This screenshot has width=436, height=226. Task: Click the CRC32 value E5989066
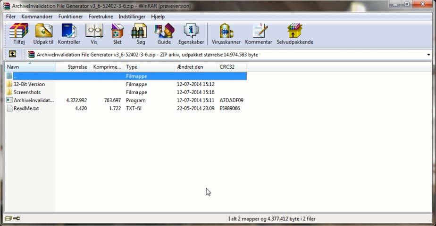coord(230,108)
